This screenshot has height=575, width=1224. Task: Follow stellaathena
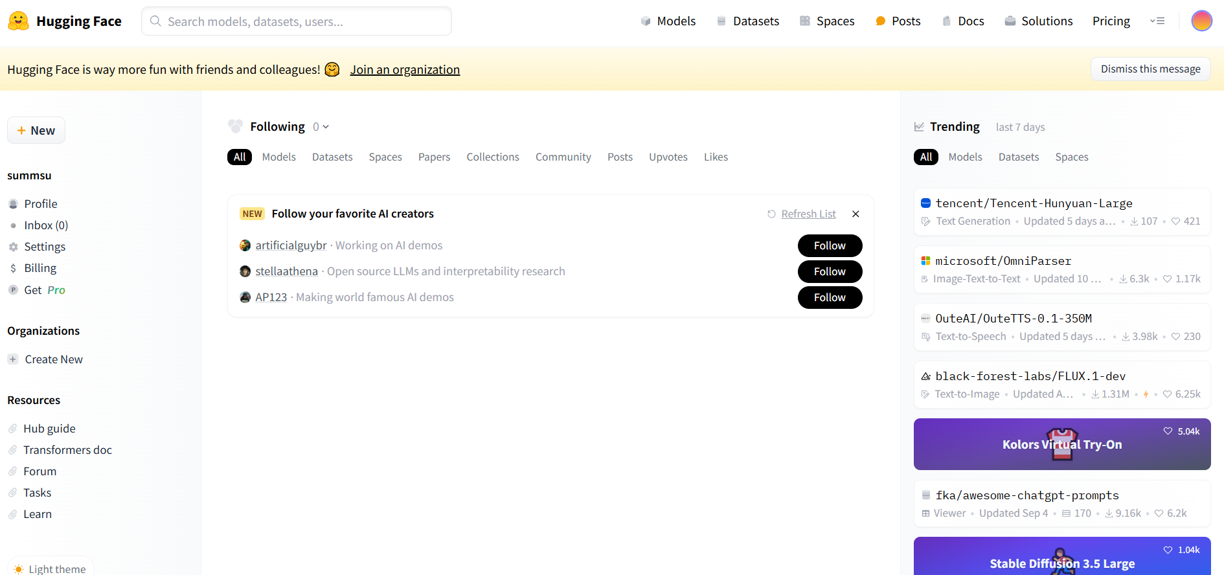click(830, 271)
